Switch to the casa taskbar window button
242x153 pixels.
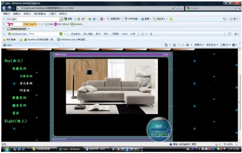coord(70,149)
